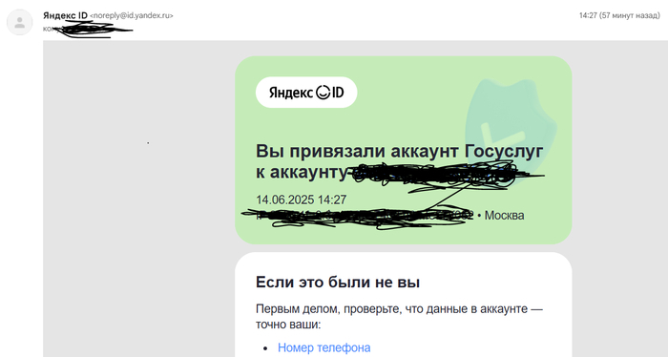Click the sender avatar icon
Image resolution: width=668 pixels, height=357 pixels.
click(20, 22)
